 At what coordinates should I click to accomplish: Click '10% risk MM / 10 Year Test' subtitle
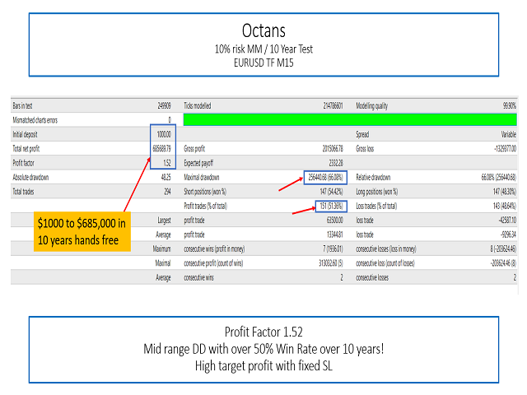click(x=263, y=49)
